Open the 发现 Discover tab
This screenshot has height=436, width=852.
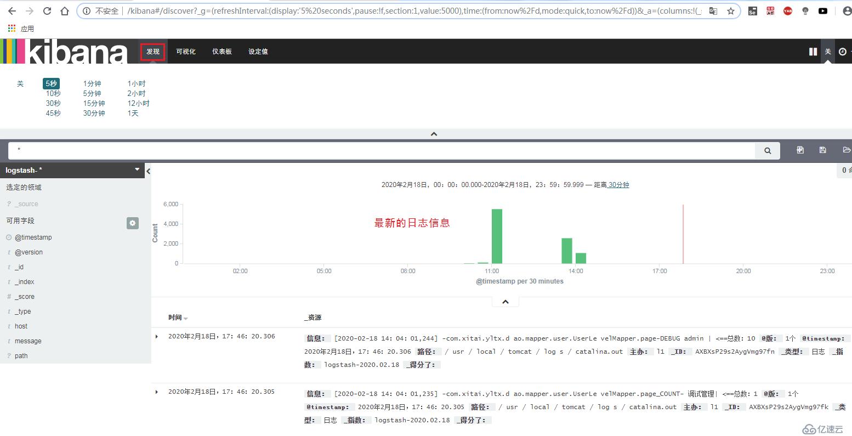153,52
